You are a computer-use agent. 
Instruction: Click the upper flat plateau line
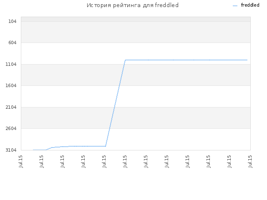[x=186, y=60]
